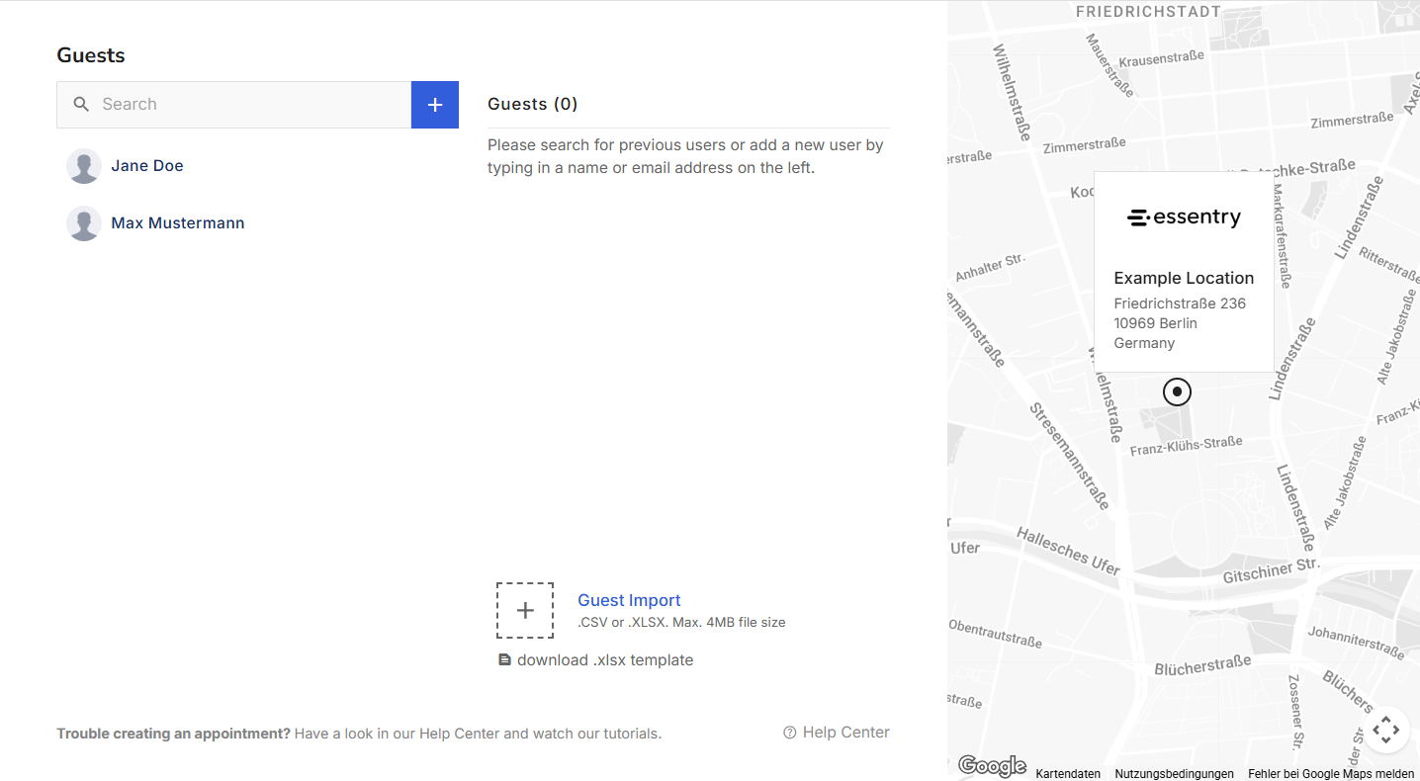Click the Help Center question mark icon

790,733
